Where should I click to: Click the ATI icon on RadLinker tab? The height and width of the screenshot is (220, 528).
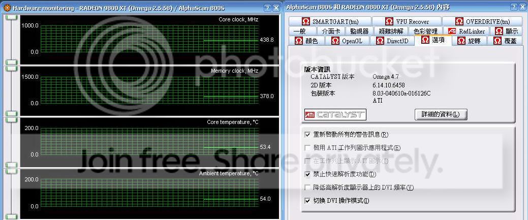tap(452, 32)
